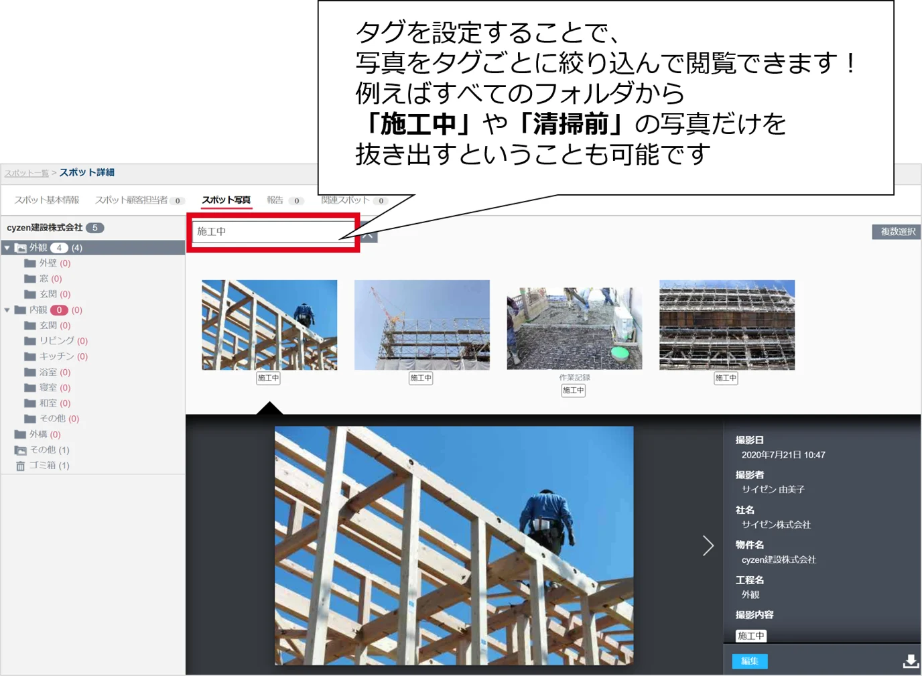Collapse the tag filter dropdown arrow

369,235
